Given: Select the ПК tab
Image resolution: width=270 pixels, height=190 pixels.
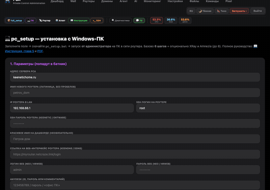Looking at the screenshot, I should (x=31, y=21).
